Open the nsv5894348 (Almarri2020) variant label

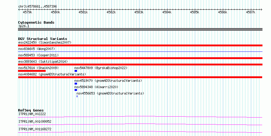pos(96,87)
